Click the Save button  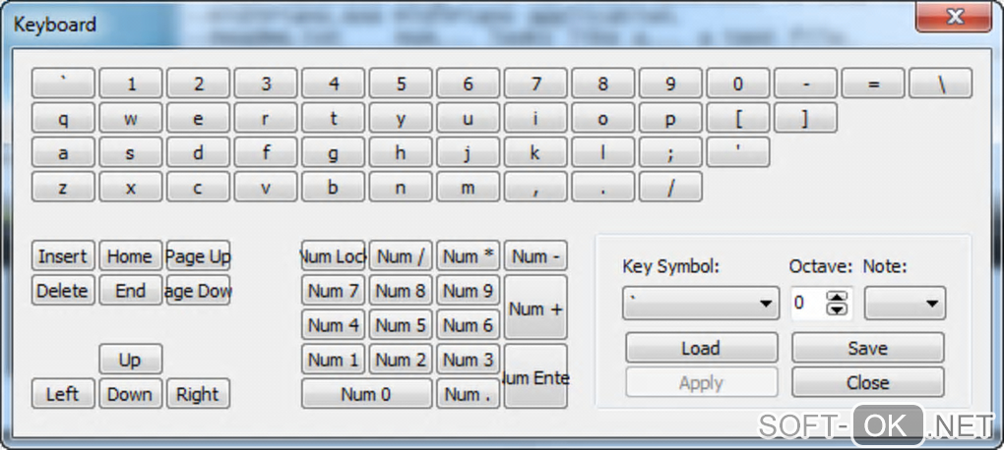pyautogui.click(x=867, y=348)
